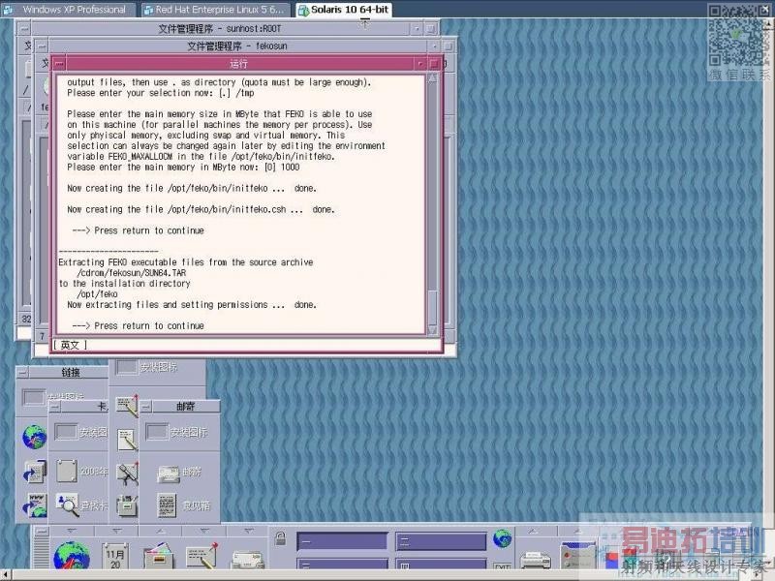Click the top install-icon drop box in middle subpanel
Image resolution: width=775 pixels, height=581 pixels.
(127, 367)
